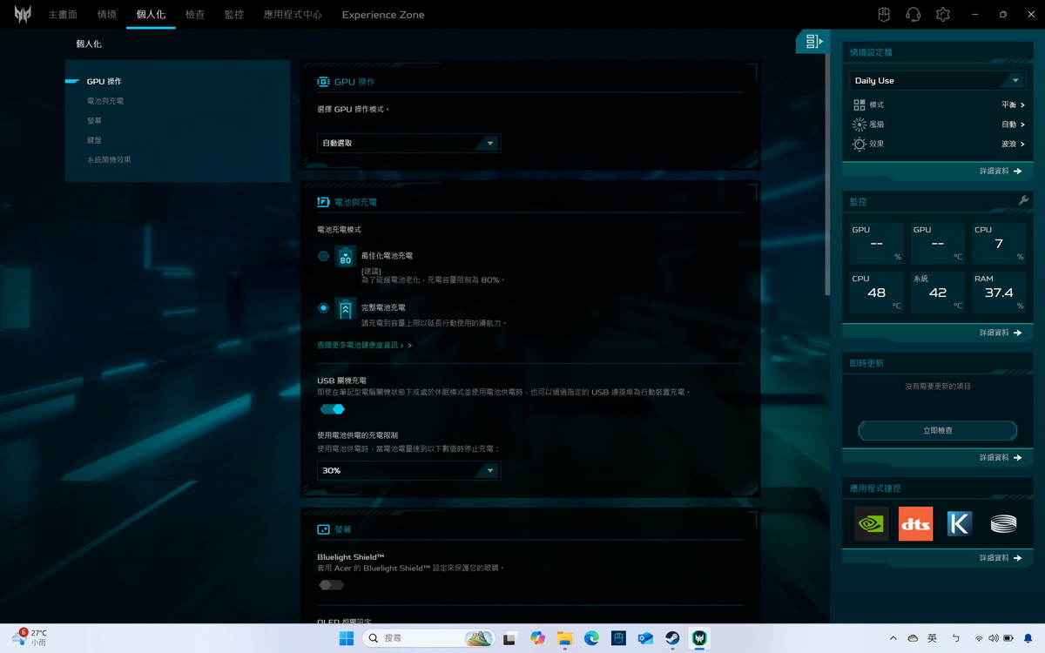Click the 立即檢查 button
The width and height of the screenshot is (1045, 653).
pos(937,430)
